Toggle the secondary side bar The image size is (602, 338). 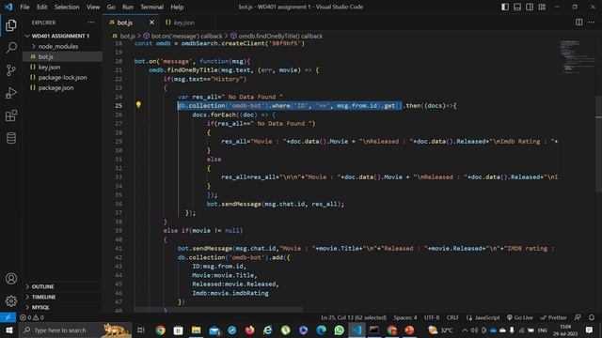[x=530, y=7]
